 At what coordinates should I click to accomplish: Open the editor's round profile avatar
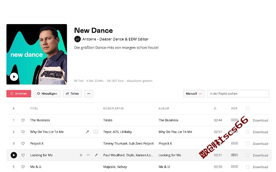coord(78,39)
